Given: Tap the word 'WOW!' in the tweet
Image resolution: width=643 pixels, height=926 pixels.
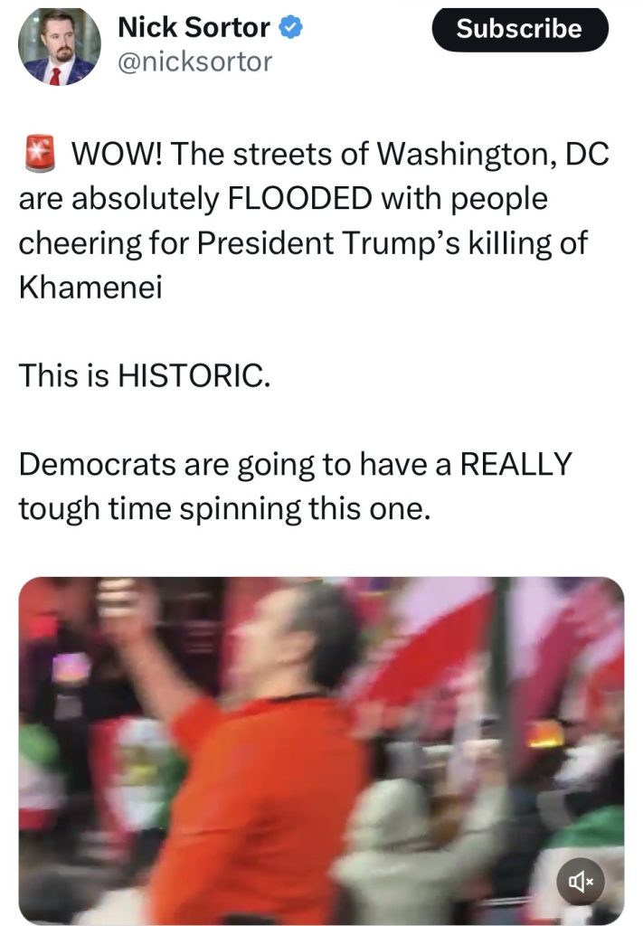Looking at the screenshot, I should [x=117, y=154].
